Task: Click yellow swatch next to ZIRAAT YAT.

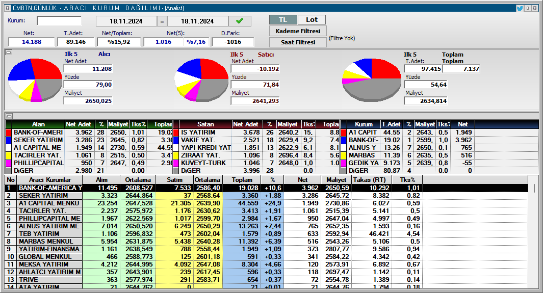Action: pos(176,155)
